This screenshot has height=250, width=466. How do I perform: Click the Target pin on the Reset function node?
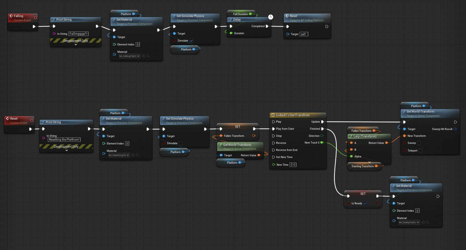pyautogui.click(x=288, y=34)
